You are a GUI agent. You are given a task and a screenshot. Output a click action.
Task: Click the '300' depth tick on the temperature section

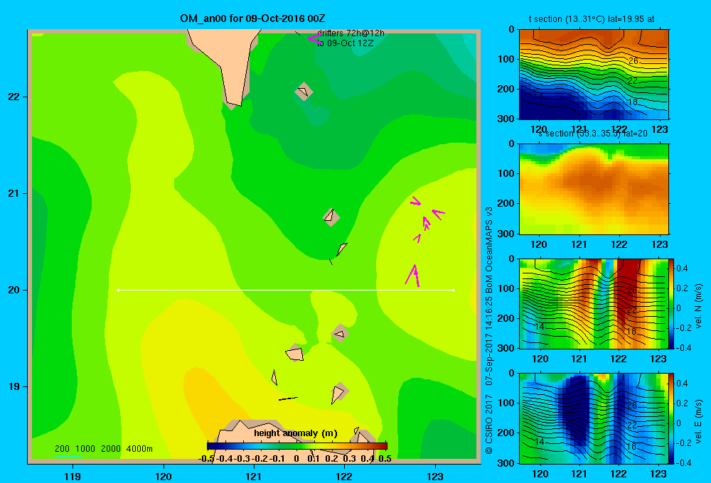coord(507,119)
